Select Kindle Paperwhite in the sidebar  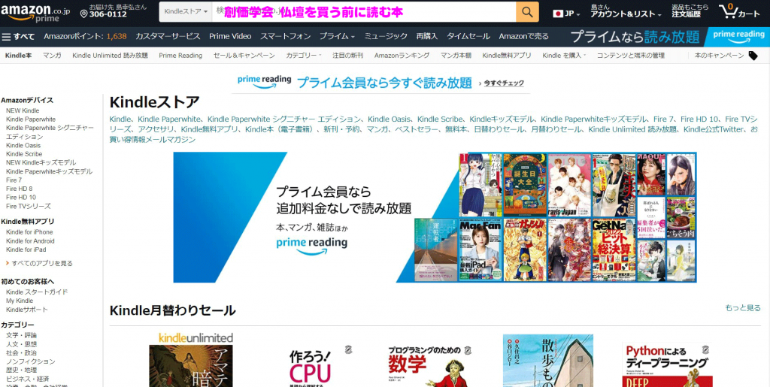click(31, 119)
